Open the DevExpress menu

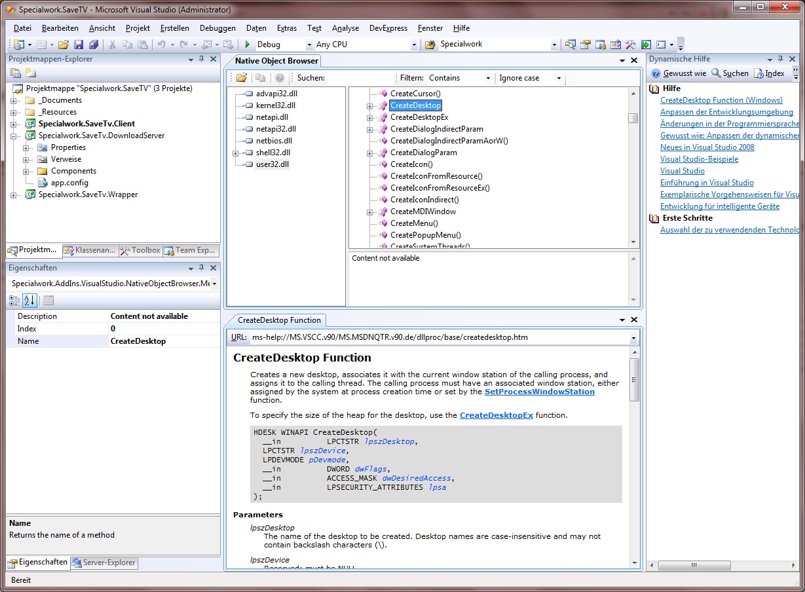tap(388, 28)
